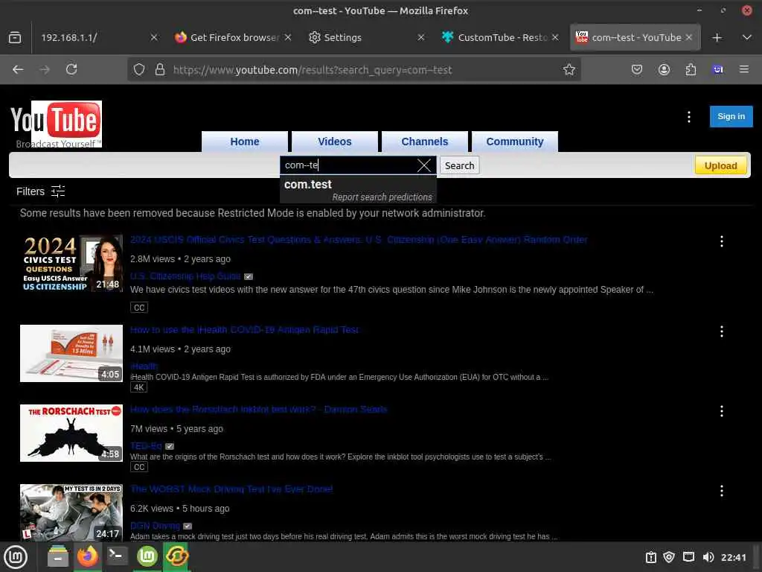Launch file manager from taskbar
Image resolution: width=762 pixels, height=572 pixels.
pos(58,556)
